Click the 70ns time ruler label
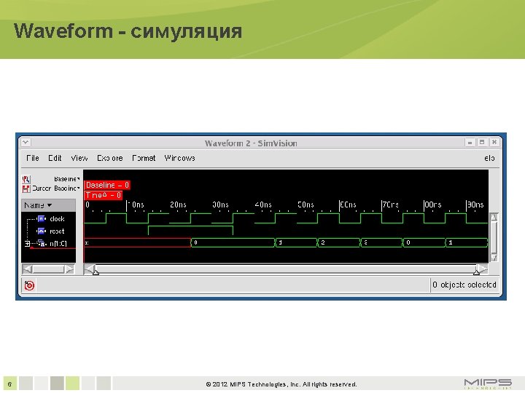 coord(390,205)
